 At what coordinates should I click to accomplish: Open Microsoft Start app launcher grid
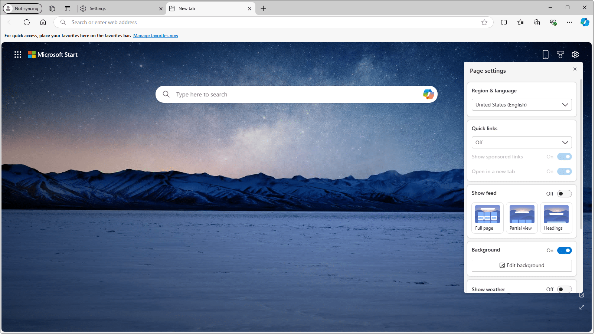point(18,55)
